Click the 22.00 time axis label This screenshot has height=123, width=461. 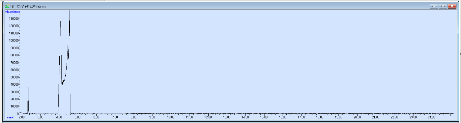[x=394, y=117]
